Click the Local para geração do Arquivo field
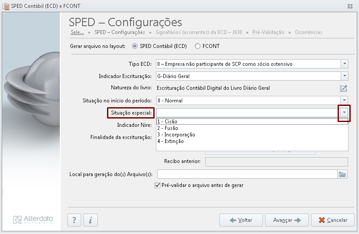 coord(247,174)
